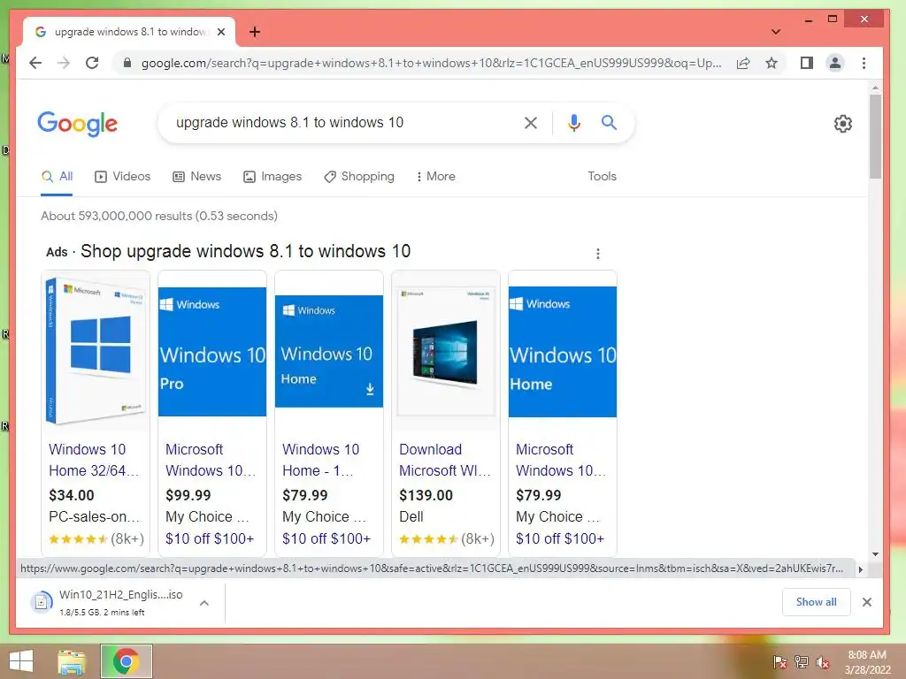The height and width of the screenshot is (679, 906).
Task: Reload the Google search page
Action: (92, 63)
